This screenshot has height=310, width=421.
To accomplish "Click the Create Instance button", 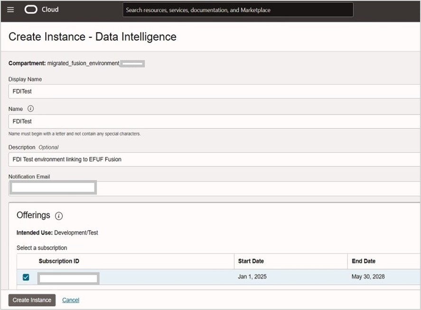I will tap(32, 300).
